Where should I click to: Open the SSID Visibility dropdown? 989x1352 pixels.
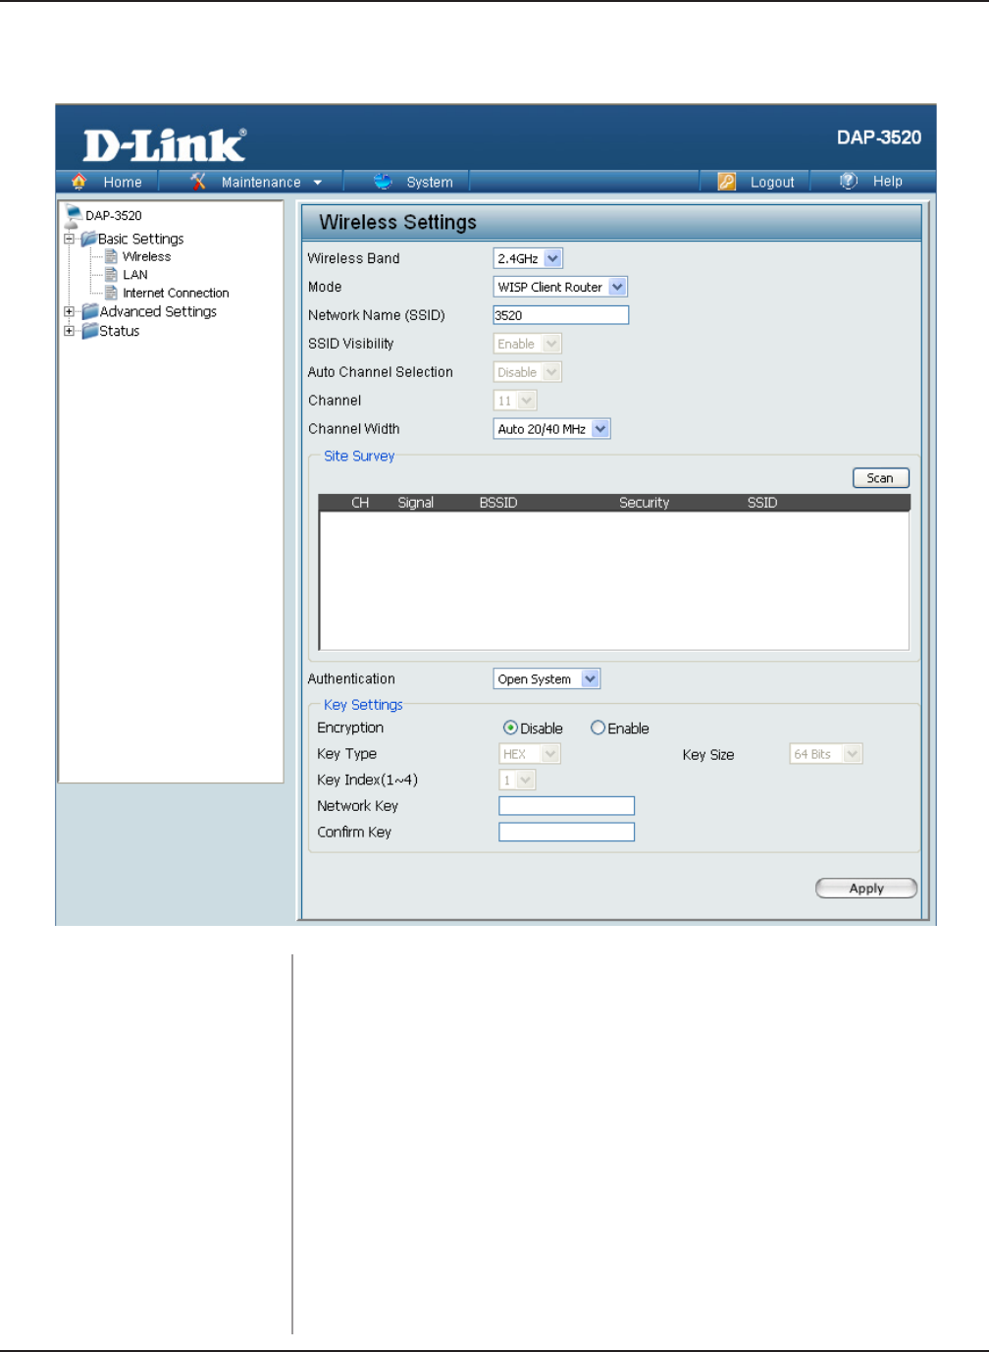528,344
